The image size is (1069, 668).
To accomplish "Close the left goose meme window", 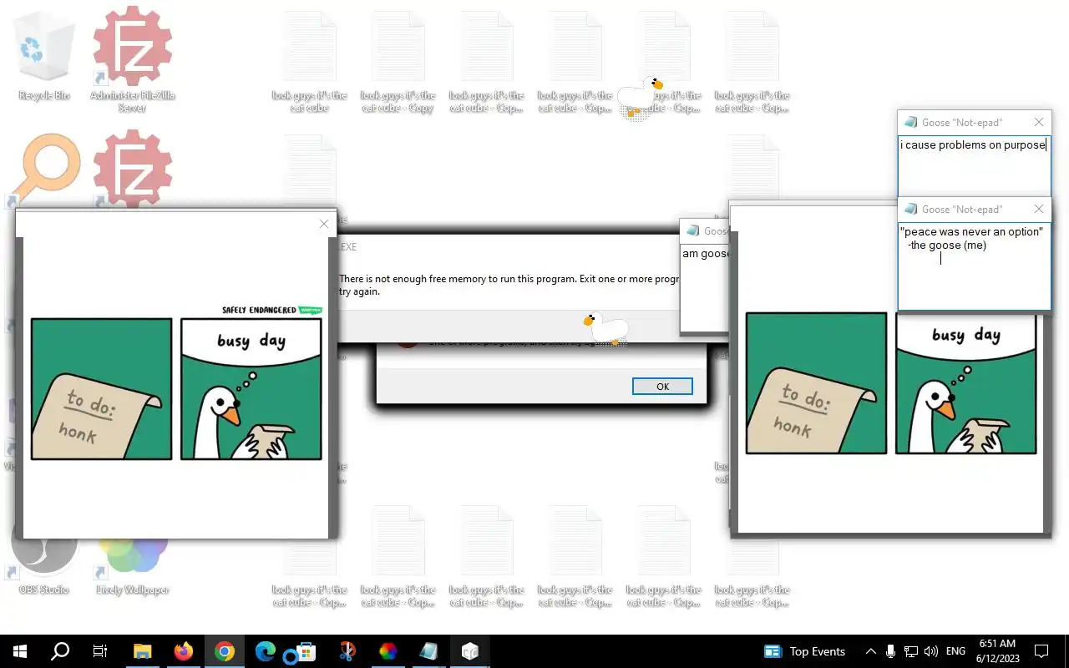I will pos(324,224).
